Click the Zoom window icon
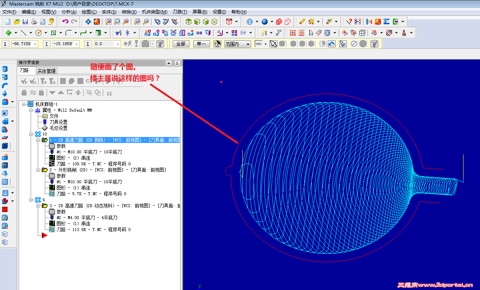Image resolution: width=480 pixels, height=290 pixels. (x=108, y=22)
